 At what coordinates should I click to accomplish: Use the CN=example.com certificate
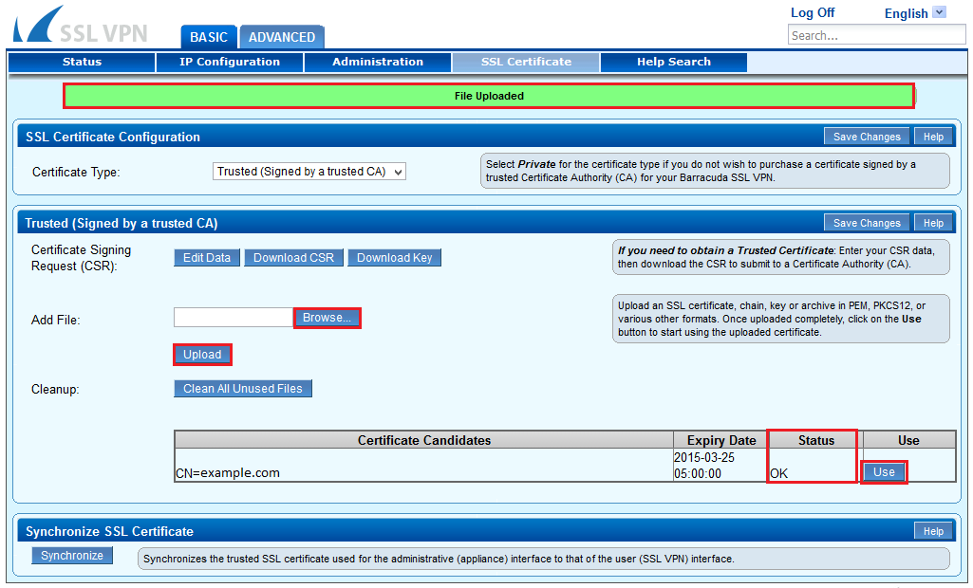coord(884,472)
